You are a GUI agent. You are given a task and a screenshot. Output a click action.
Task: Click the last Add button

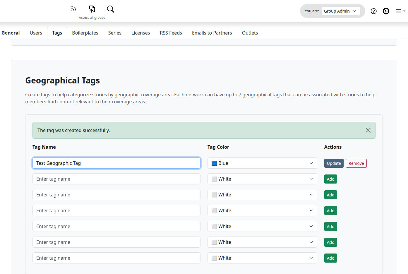point(331,258)
